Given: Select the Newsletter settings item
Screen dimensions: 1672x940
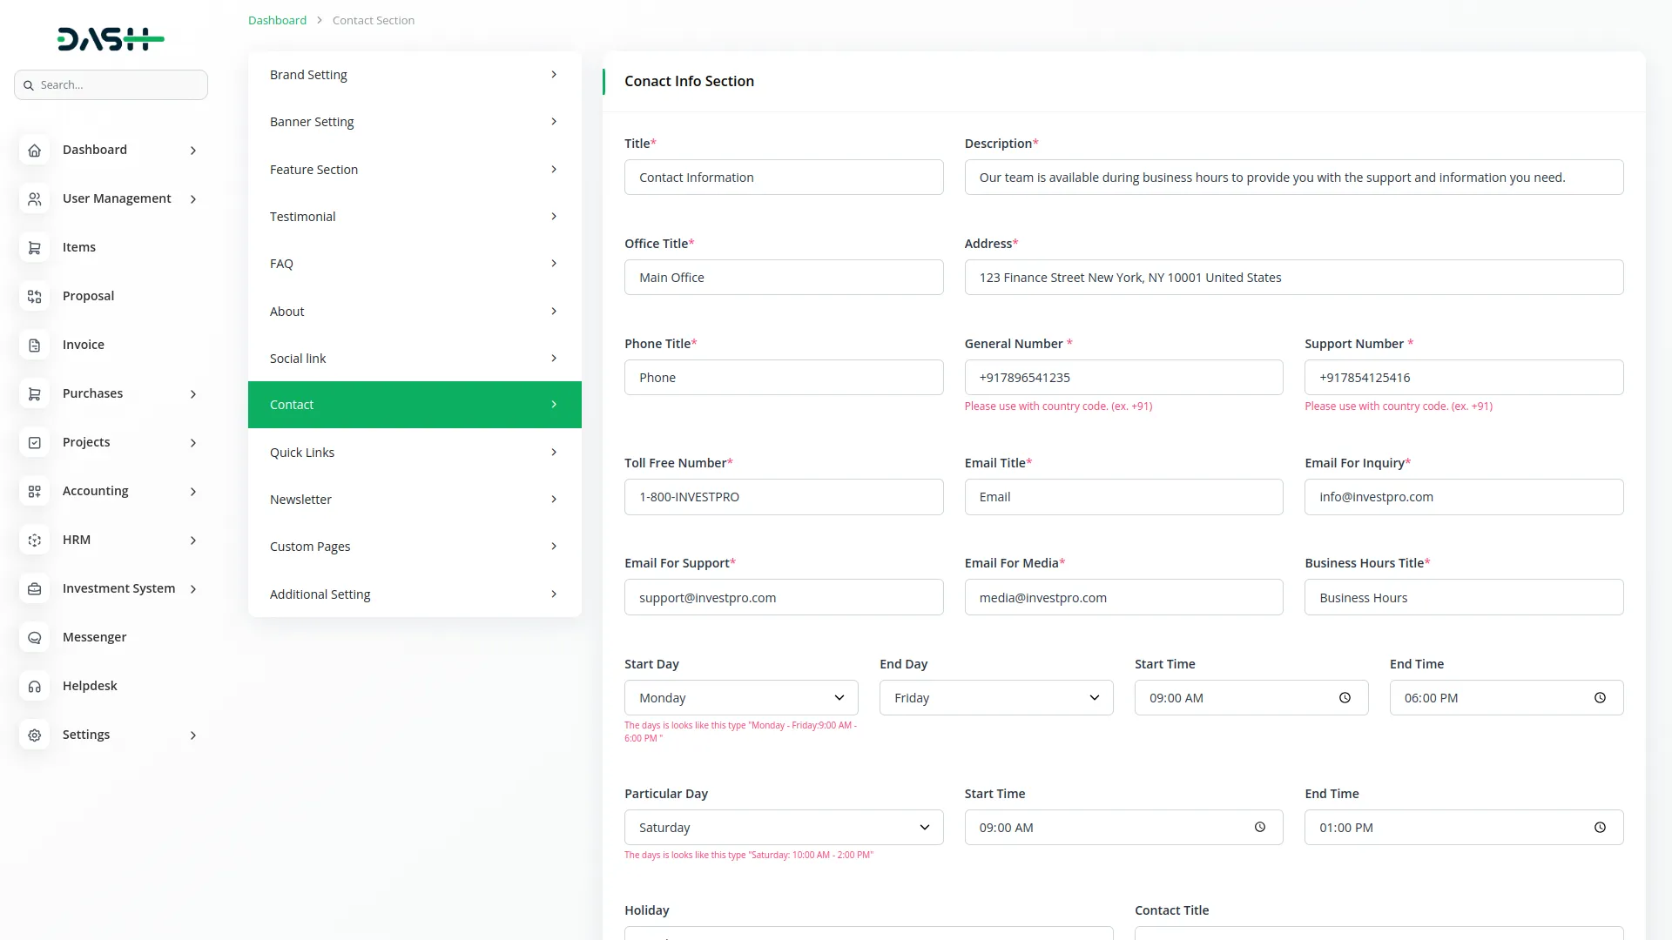Looking at the screenshot, I should click(x=414, y=500).
